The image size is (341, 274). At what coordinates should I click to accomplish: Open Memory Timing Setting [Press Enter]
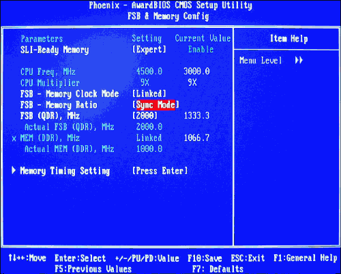click(160, 171)
